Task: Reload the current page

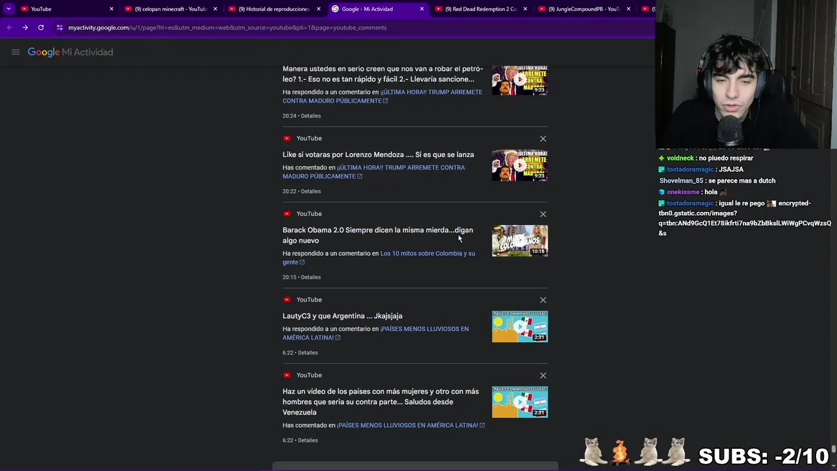Action: [41, 27]
